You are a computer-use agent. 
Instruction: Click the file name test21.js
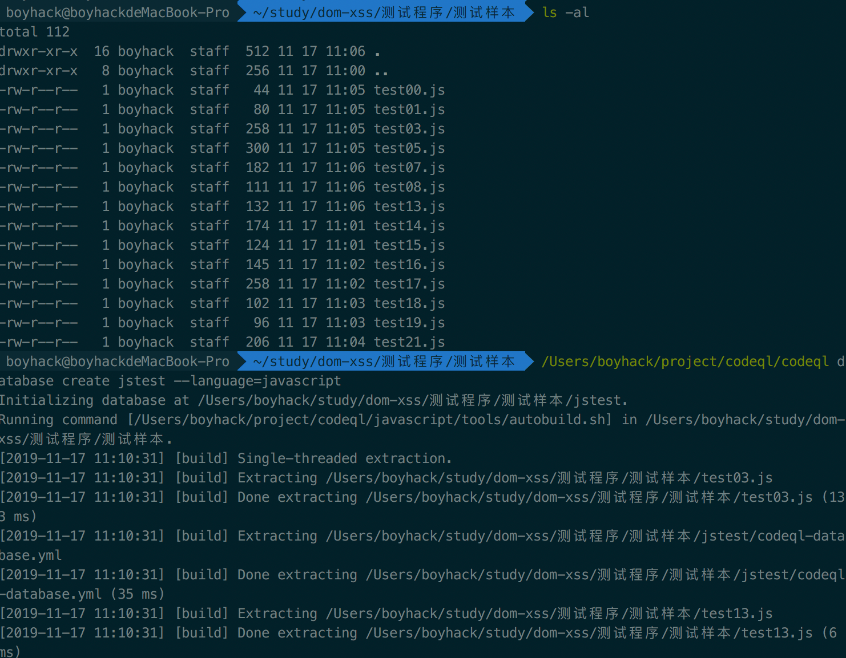[x=409, y=342]
